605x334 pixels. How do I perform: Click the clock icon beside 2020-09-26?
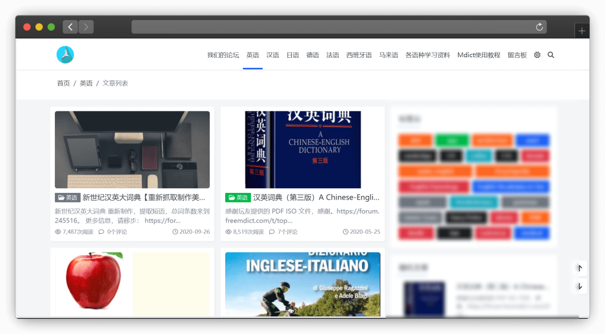click(175, 232)
